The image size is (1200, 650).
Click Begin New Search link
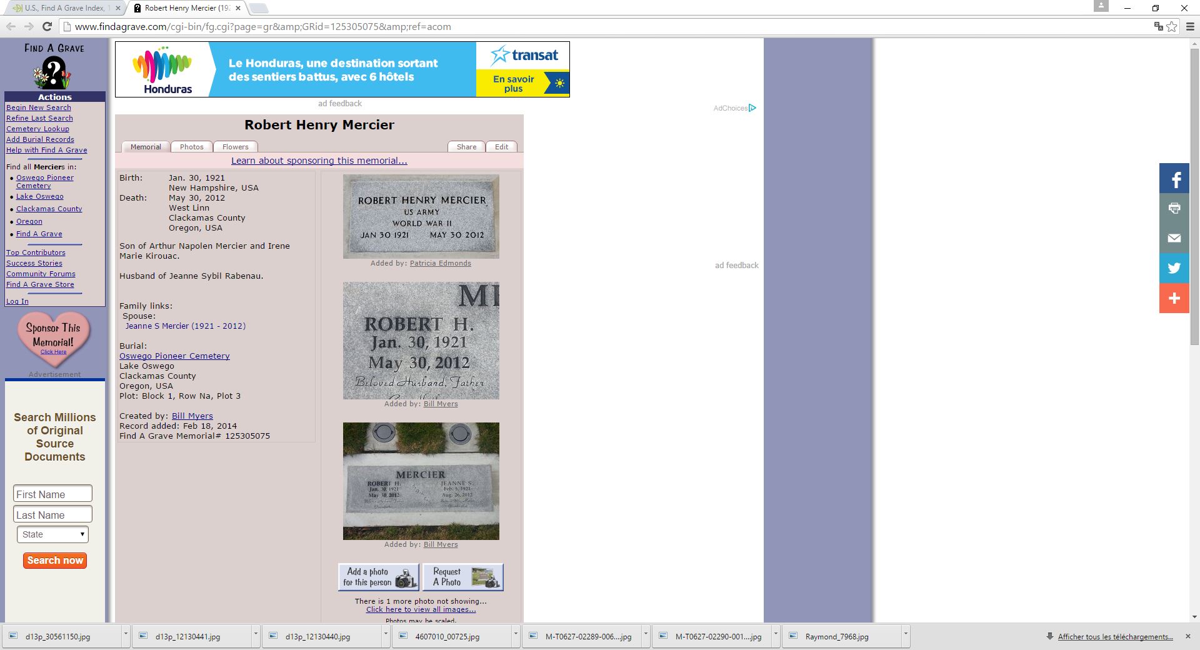coord(39,107)
